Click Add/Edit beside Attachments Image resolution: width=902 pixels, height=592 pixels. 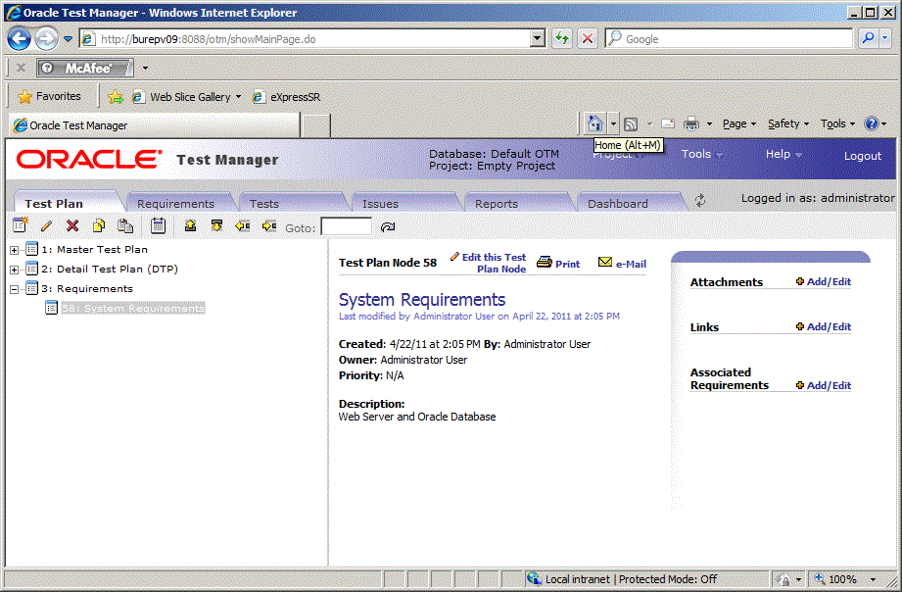pyautogui.click(x=824, y=281)
